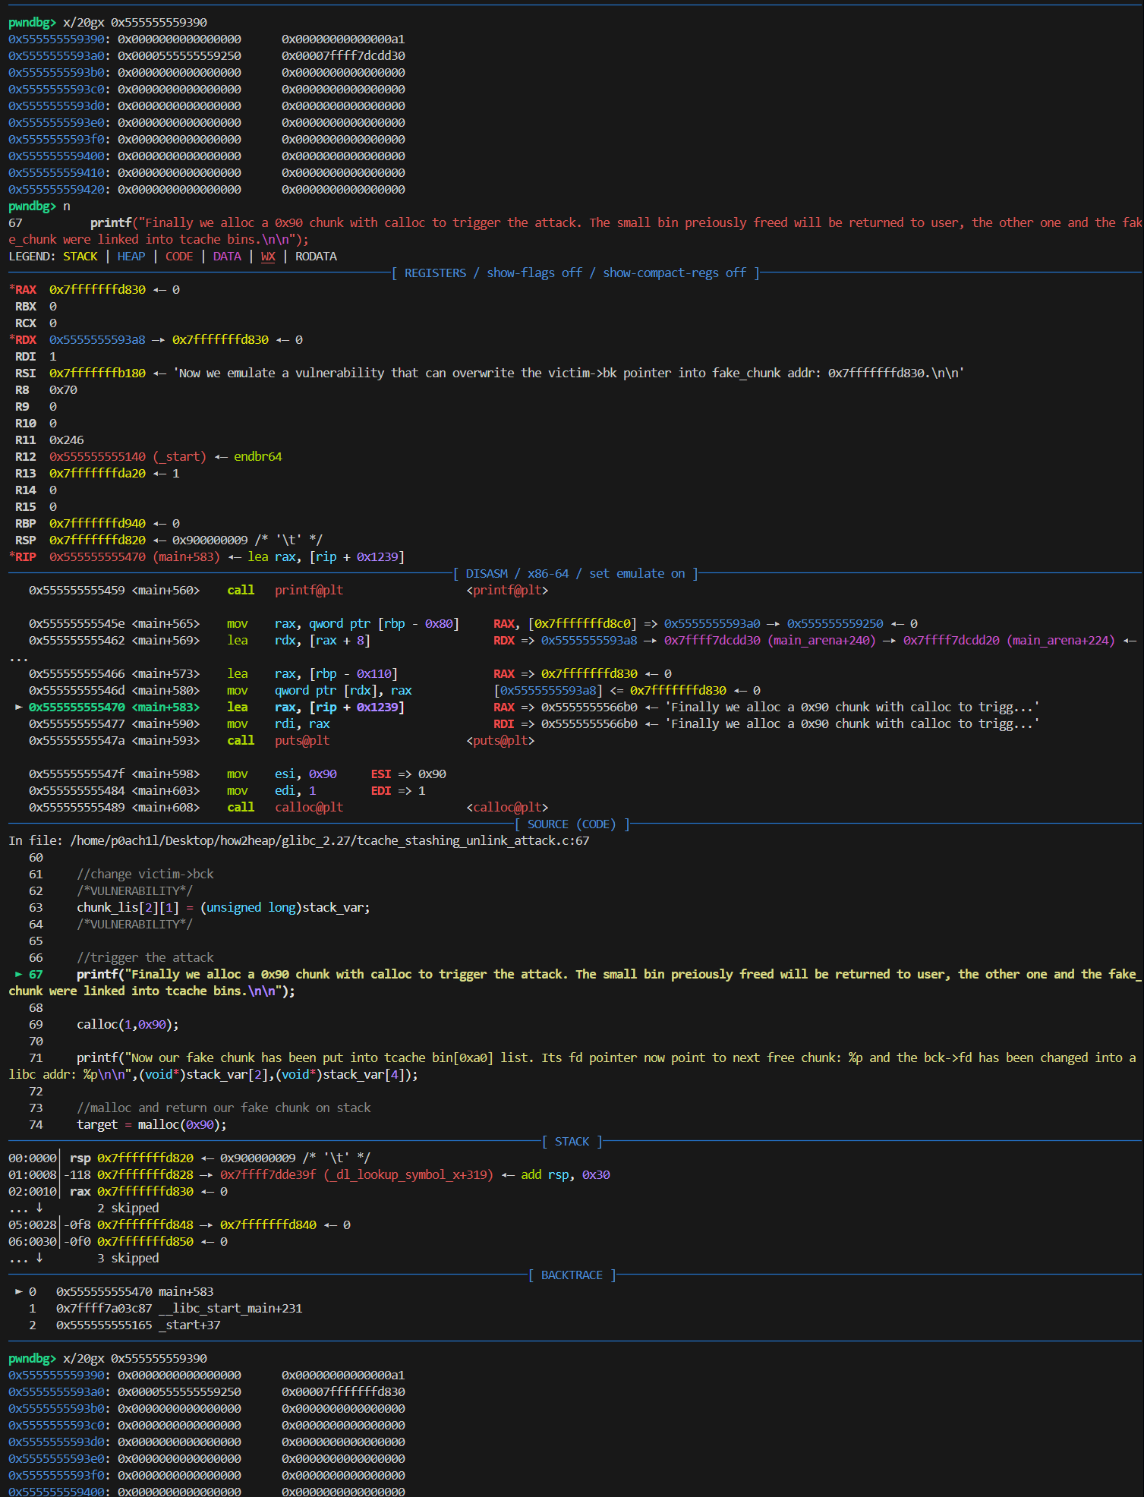This screenshot has height=1497, width=1144.
Task: Select the <main+569> disassembly offset
Action: pos(165,640)
